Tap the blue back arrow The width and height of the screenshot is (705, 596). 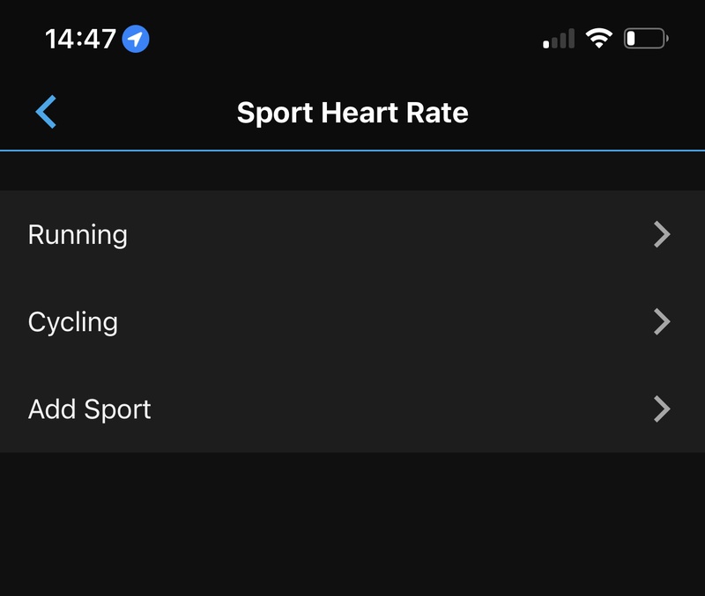(46, 112)
